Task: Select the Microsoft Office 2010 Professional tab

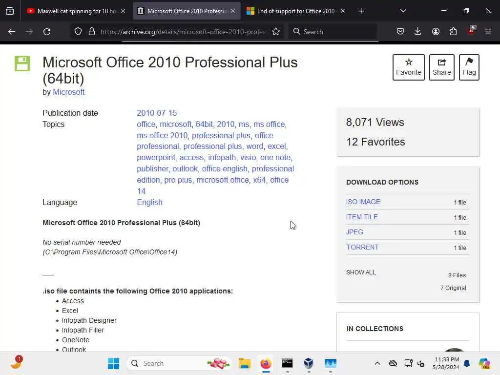Action: pos(187,11)
